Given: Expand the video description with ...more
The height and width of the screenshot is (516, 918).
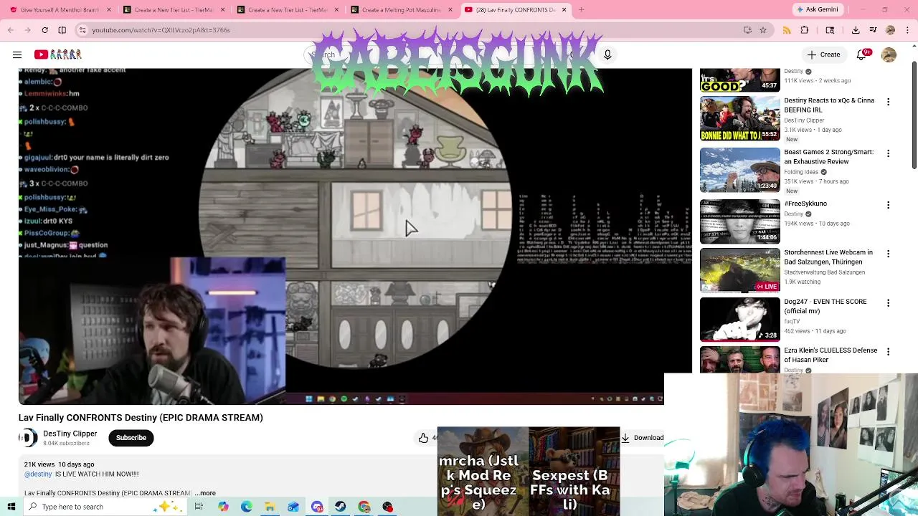Looking at the screenshot, I should pyautogui.click(x=205, y=493).
